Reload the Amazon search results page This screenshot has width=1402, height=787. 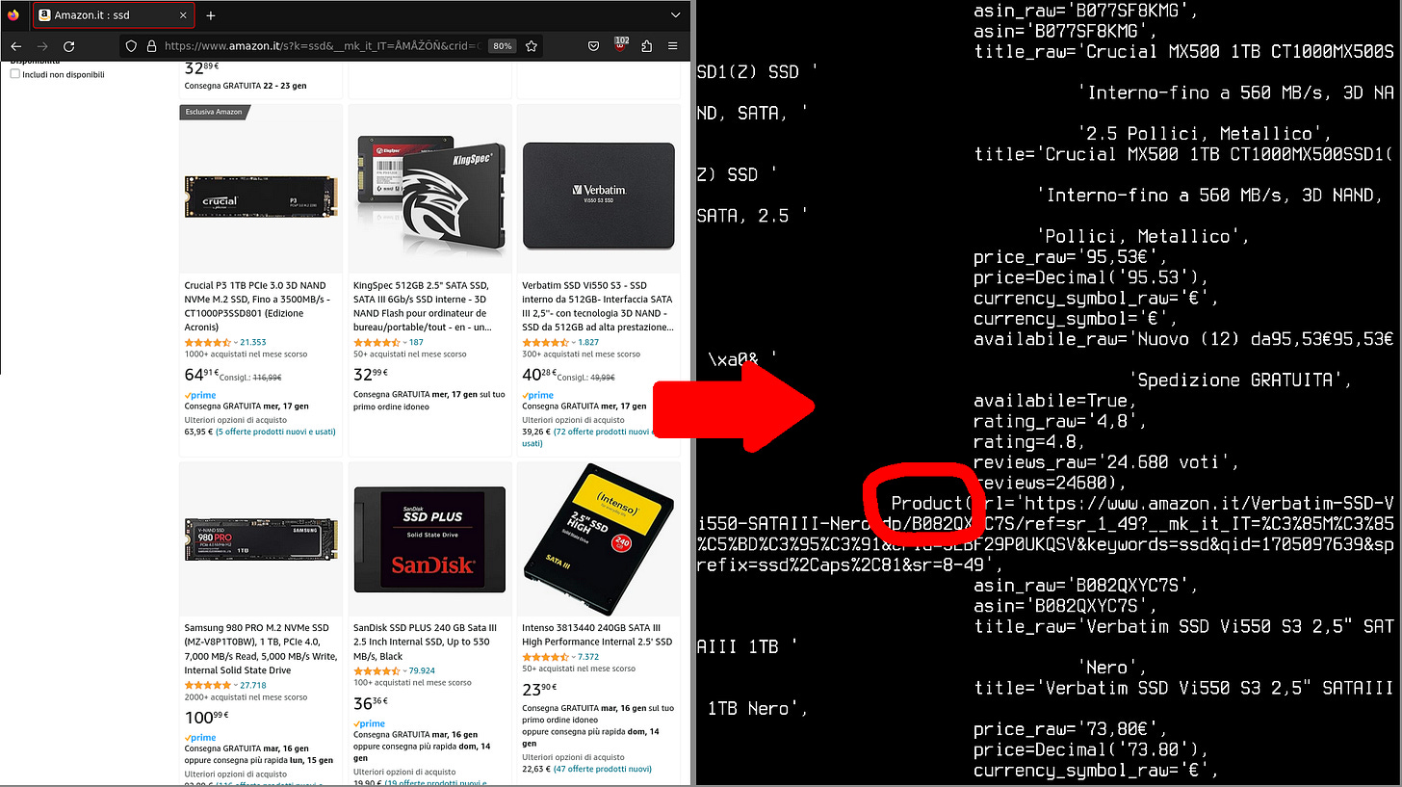(x=68, y=45)
